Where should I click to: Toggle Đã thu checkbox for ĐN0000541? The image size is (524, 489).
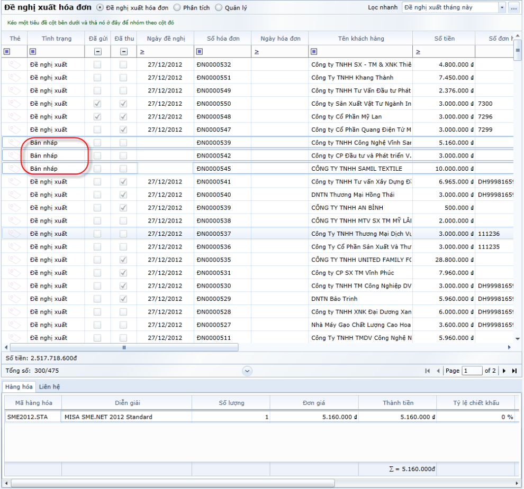[123, 182]
